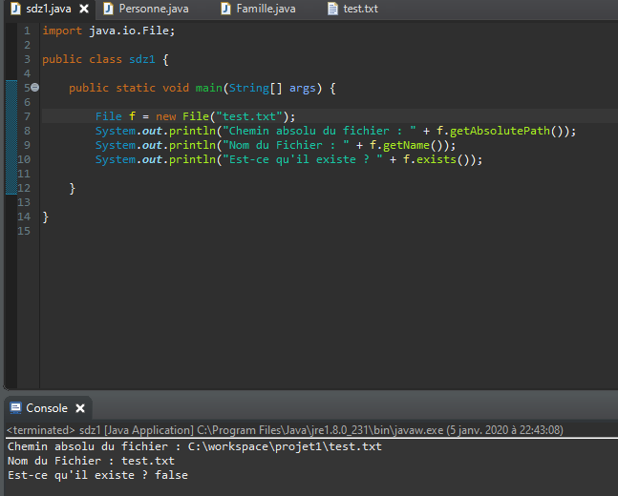Click the "Nom du Fichier : " string in code
Screen dimensions: 618x496
tap(286, 145)
